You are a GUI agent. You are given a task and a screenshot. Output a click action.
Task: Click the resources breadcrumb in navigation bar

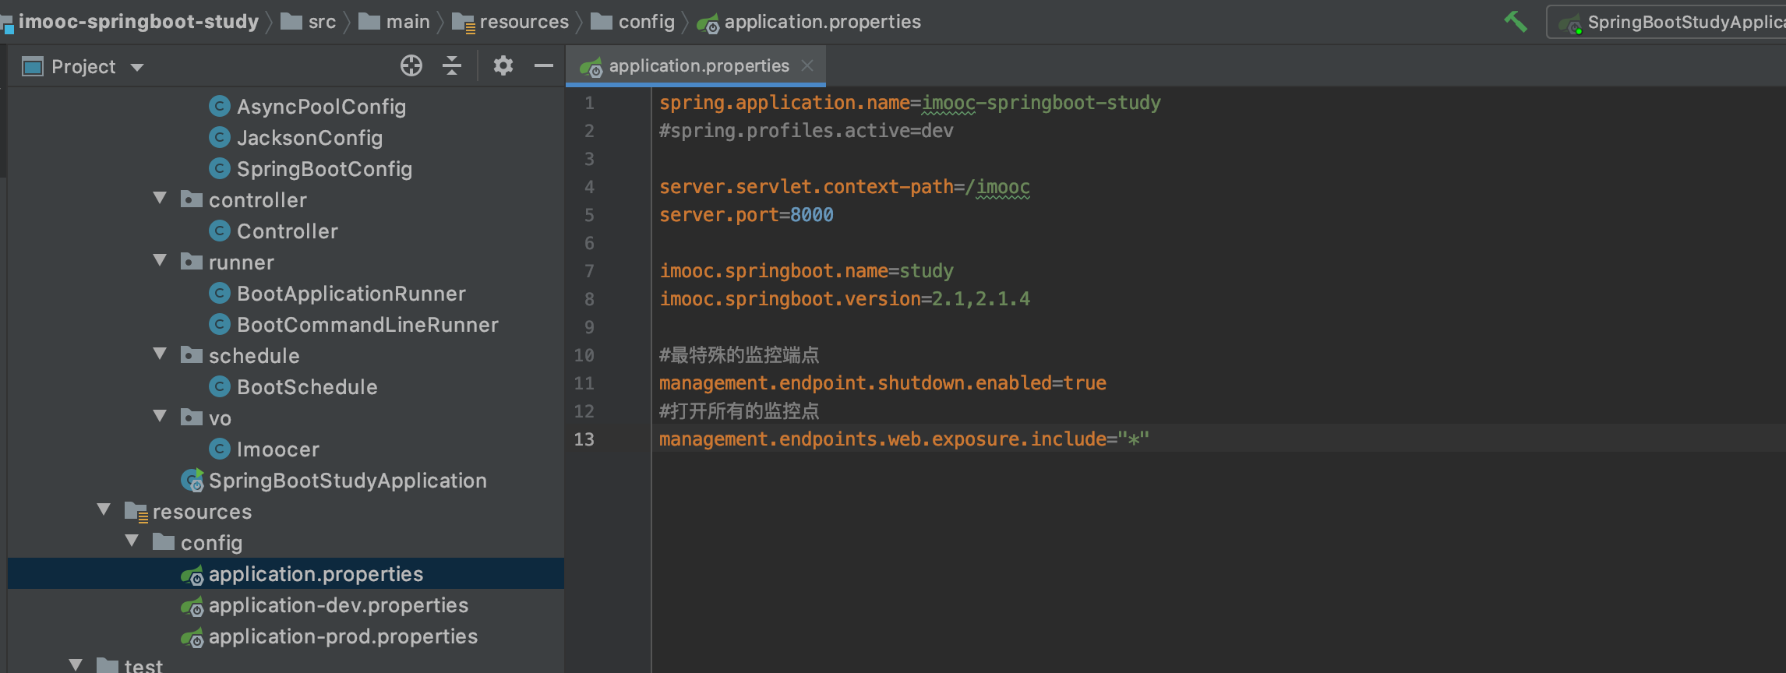523,22
